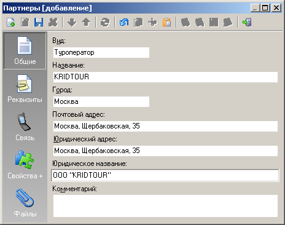Go to previous record with up arrow
The image size is (285, 225).
86,22
